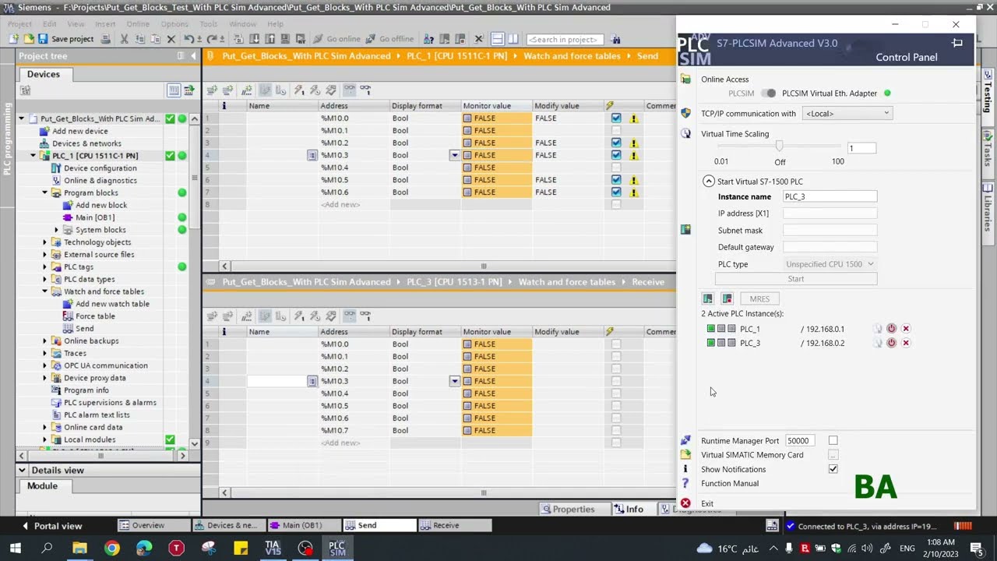Viewport: 997px width, 561px height.
Task: Open the Project menu
Action: pyautogui.click(x=19, y=24)
